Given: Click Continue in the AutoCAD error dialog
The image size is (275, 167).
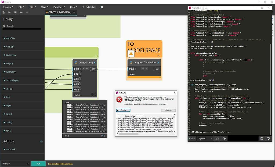Looking at the screenshot, I should click(x=169, y=110).
